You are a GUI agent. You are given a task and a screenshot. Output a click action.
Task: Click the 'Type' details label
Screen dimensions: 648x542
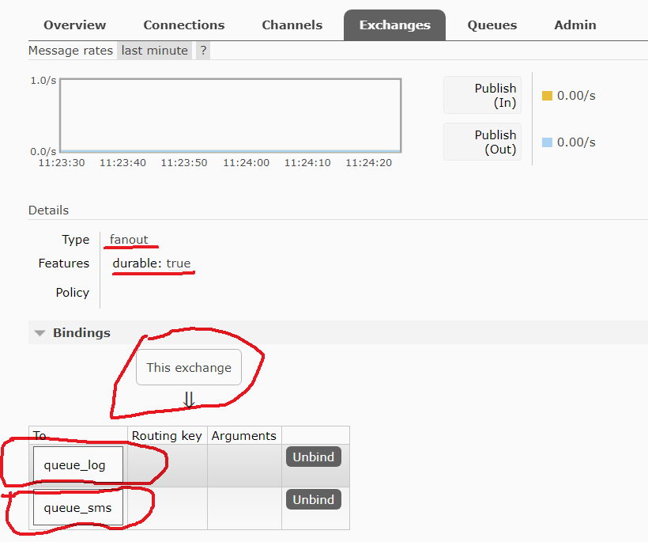(x=76, y=240)
